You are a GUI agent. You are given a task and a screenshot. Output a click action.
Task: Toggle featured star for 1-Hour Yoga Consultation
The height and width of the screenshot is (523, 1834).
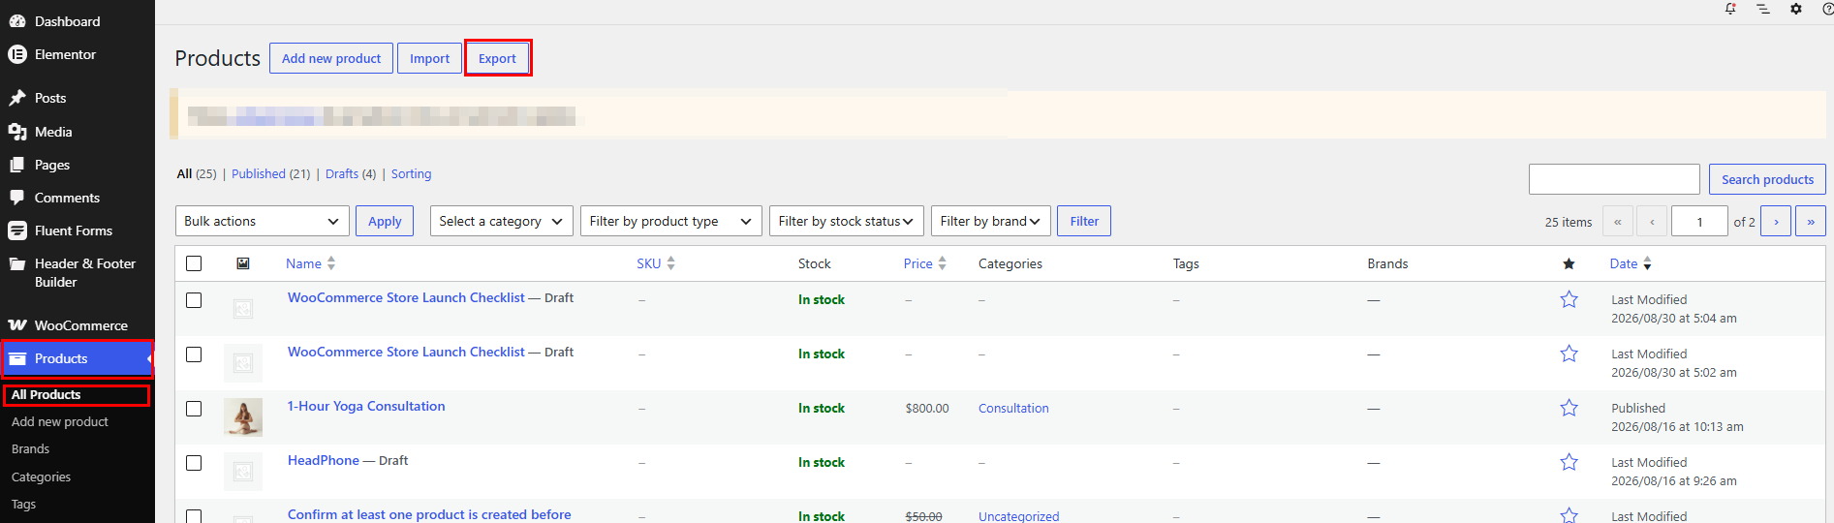1569,409
